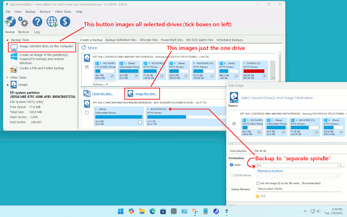347x217 pixels.
Task: Switch to the Restore tab below toolbar
Action: 24,32
